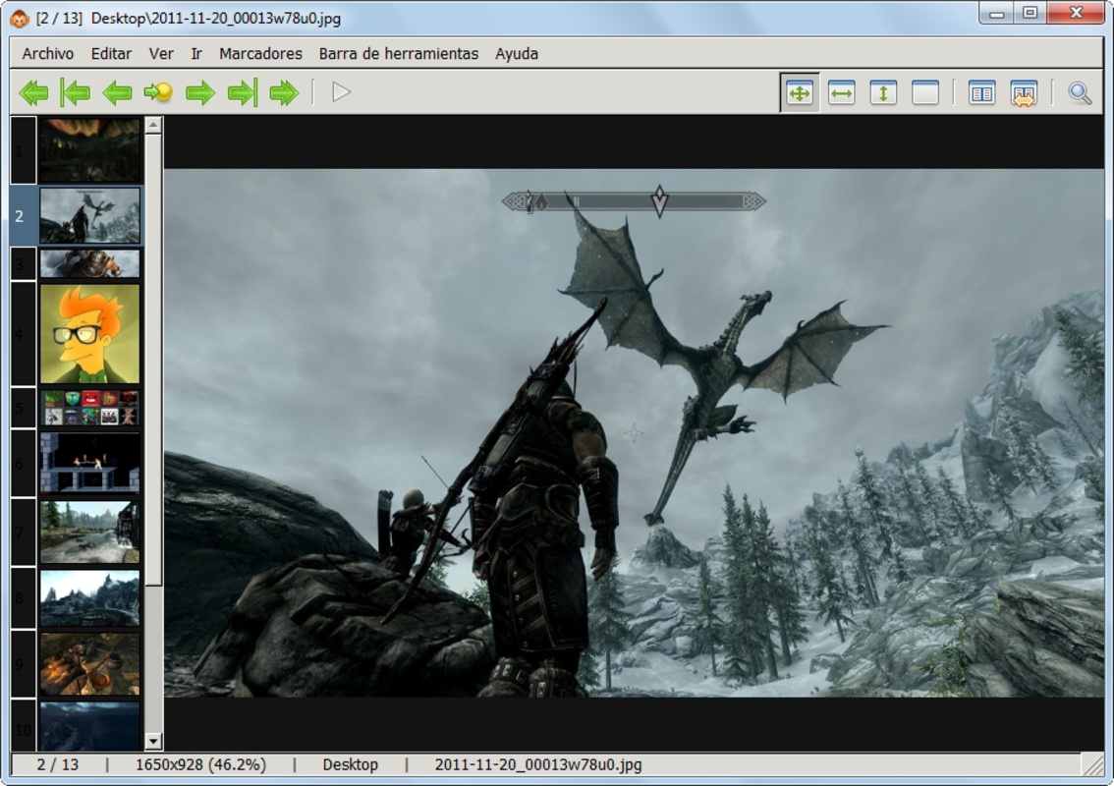Open the previous comic with double-left arrow
The image size is (1114, 786).
(x=35, y=93)
